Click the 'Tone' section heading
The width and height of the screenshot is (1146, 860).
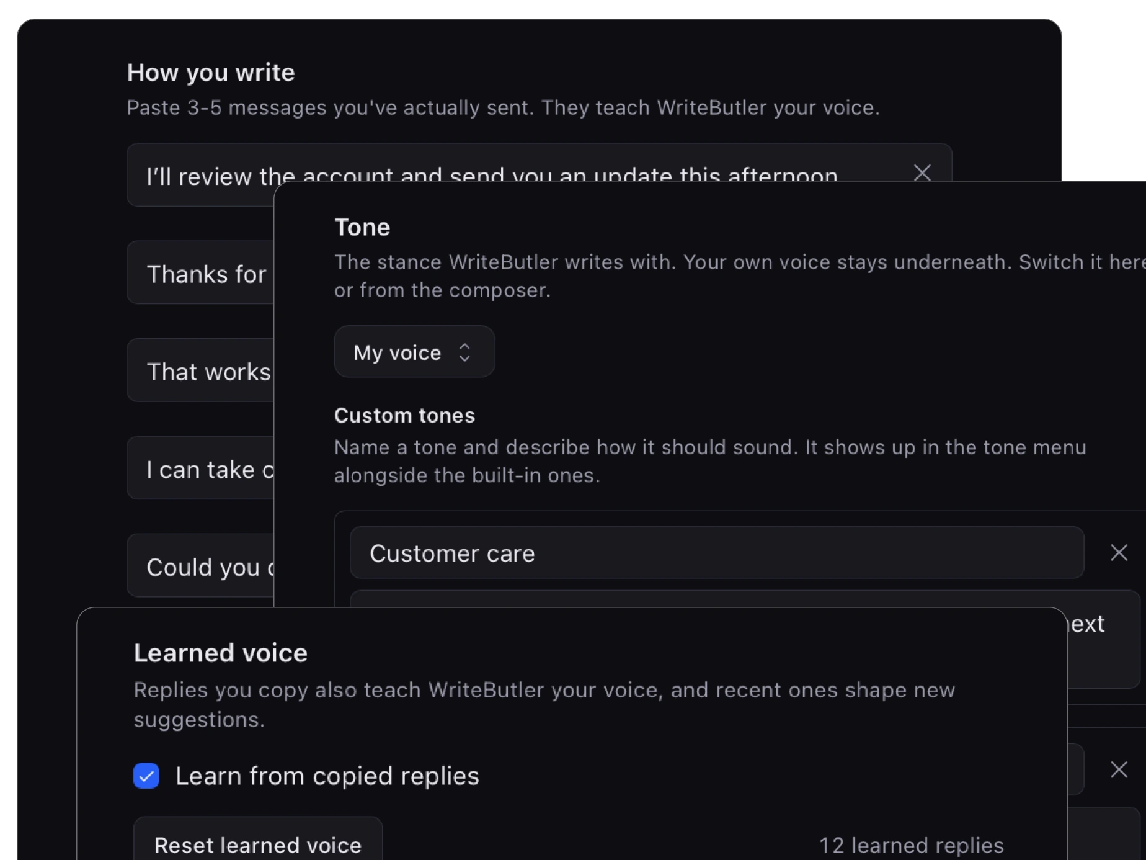362,227
